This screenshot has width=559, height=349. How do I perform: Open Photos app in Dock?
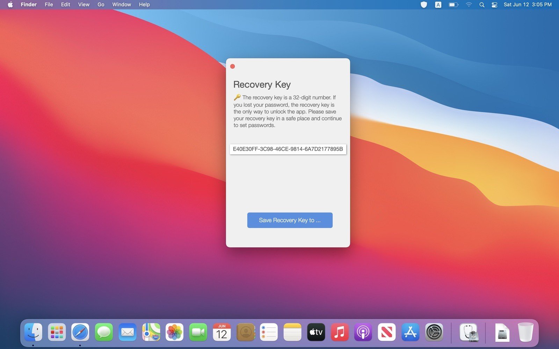(174, 332)
